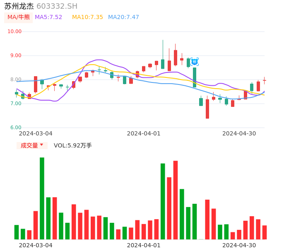Click the blue marker icon on the candlestick chart

point(195,62)
